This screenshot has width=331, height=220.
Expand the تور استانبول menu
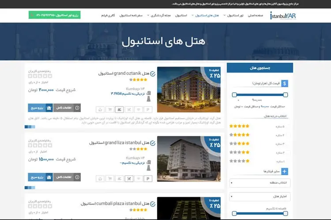(233, 15)
